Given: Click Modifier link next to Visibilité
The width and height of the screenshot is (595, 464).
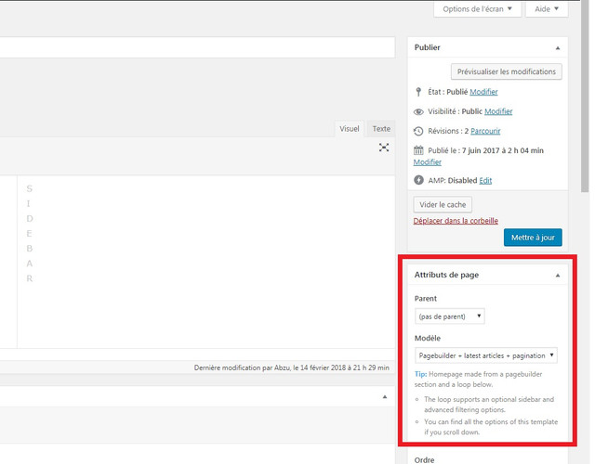Looking at the screenshot, I should pos(498,111).
